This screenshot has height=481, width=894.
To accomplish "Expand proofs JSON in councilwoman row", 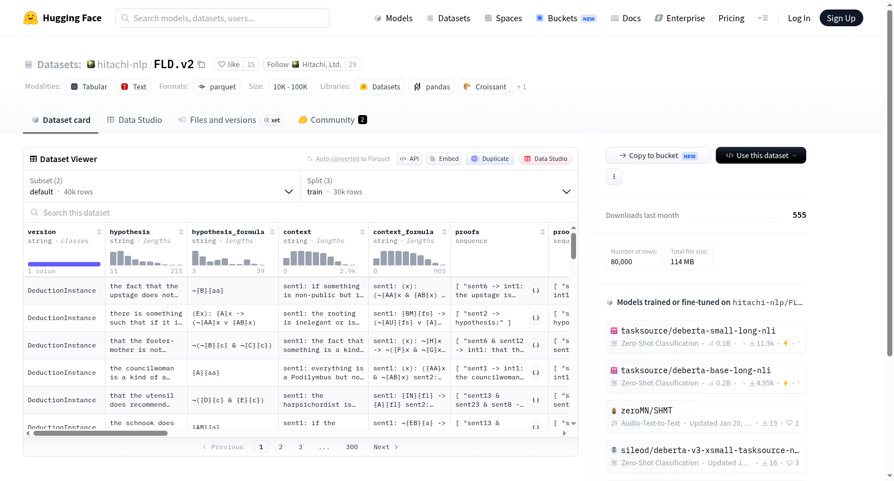I will (x=536, y=373).
